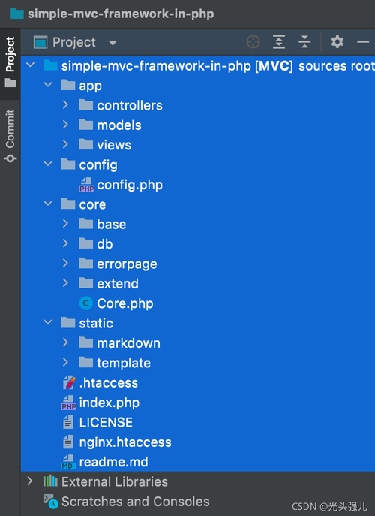Viewport: 375px width, 516px height.
Task: Click simple-mvc-framework-in-php breadcrumb in title bar
Action: pyautogui.click(x=121, y=14)
